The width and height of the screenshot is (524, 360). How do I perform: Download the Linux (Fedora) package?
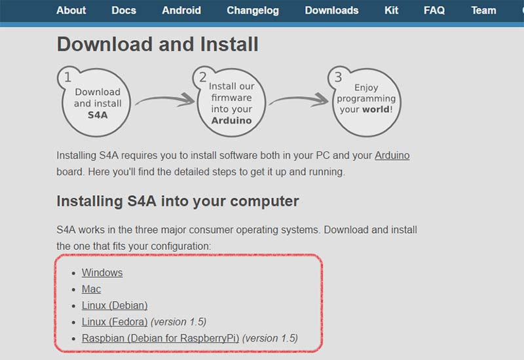click(115, 321)
